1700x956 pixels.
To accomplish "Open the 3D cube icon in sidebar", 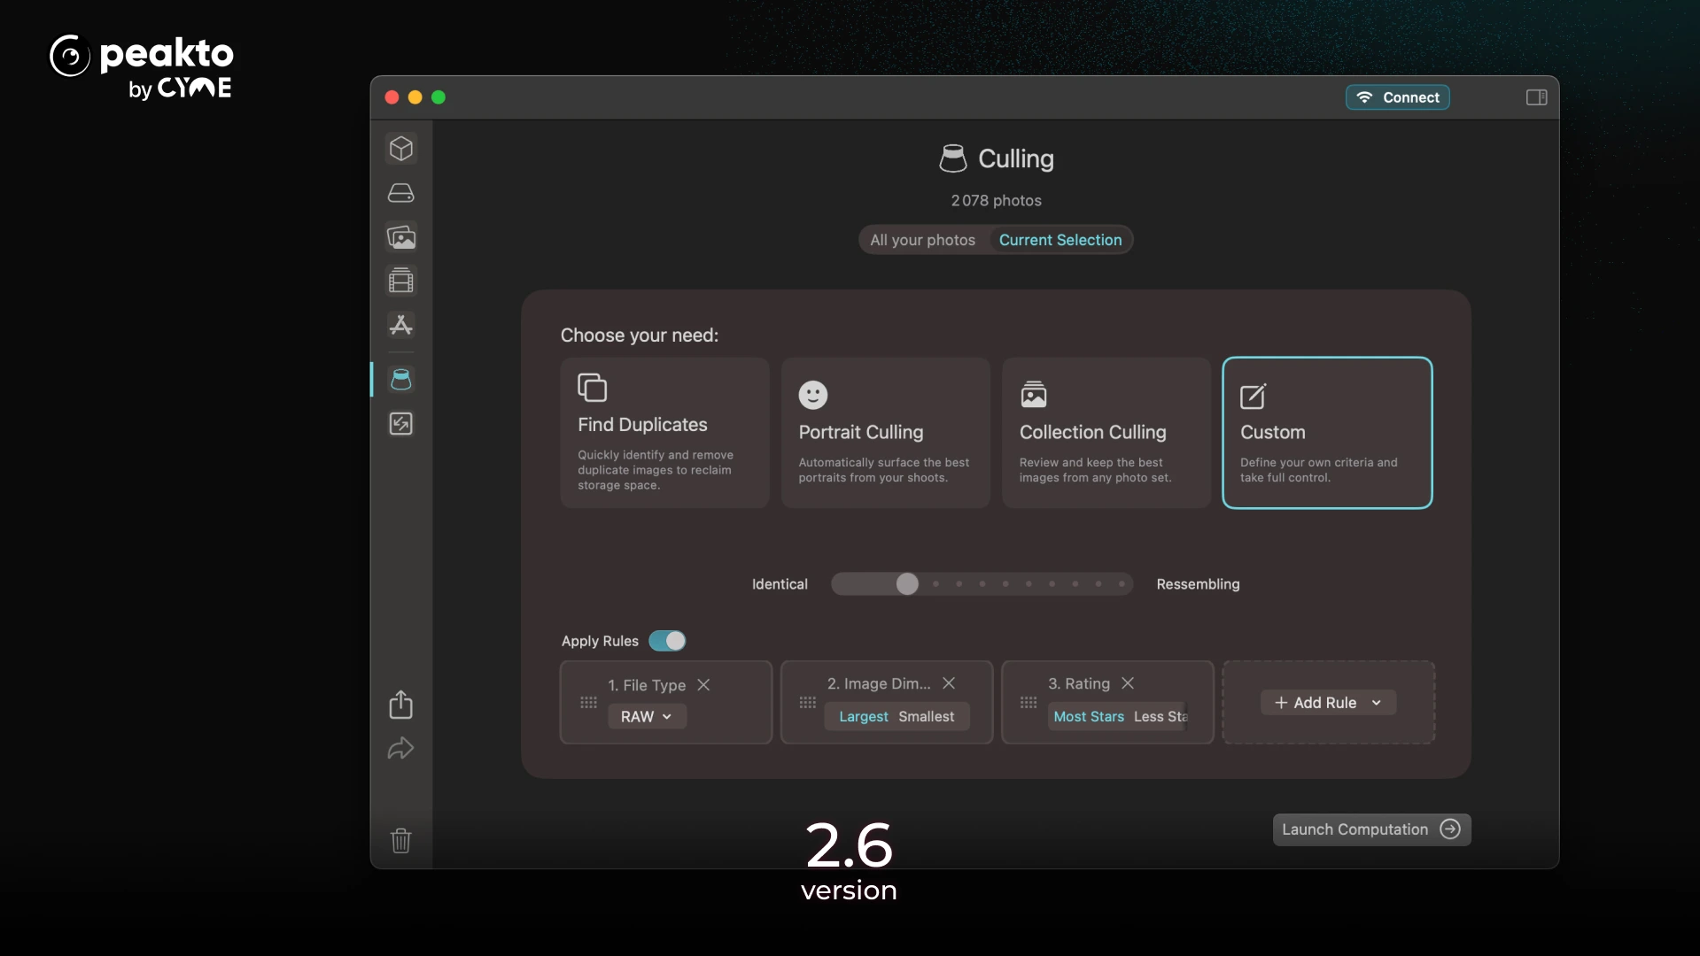I will pyautogui.click(x=401, y=148).
